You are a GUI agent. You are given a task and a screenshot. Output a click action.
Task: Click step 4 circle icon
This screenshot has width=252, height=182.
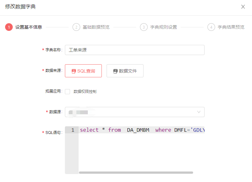click(211, 27)
